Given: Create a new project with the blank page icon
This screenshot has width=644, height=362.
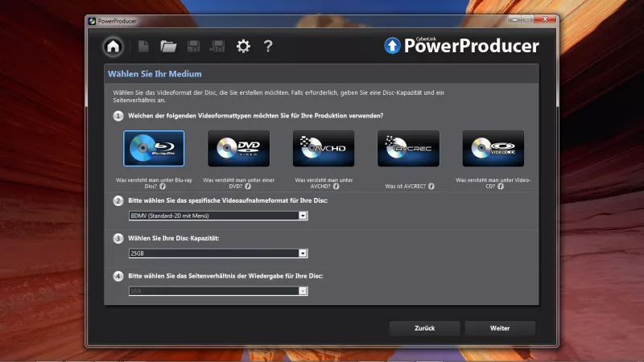Looking at the screenshot, I should tap(143, 47).
